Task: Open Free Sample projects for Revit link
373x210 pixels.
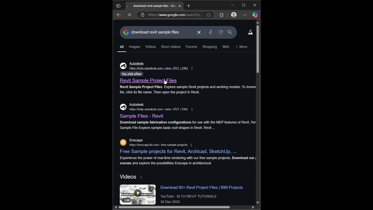Action: click(178, 151)
